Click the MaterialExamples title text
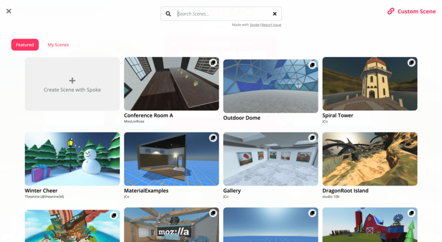This screenshot has height=242, width=442. click(x=147, y=191)
